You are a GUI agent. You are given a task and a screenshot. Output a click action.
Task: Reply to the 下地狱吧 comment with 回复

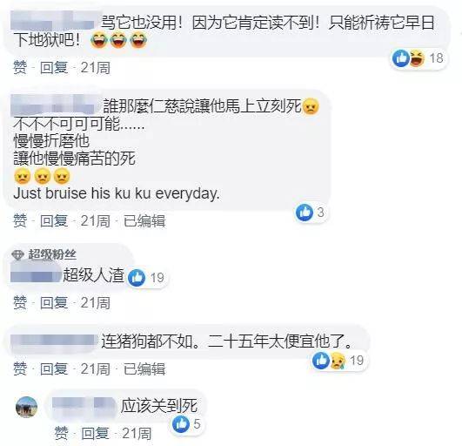coord(54,68)
